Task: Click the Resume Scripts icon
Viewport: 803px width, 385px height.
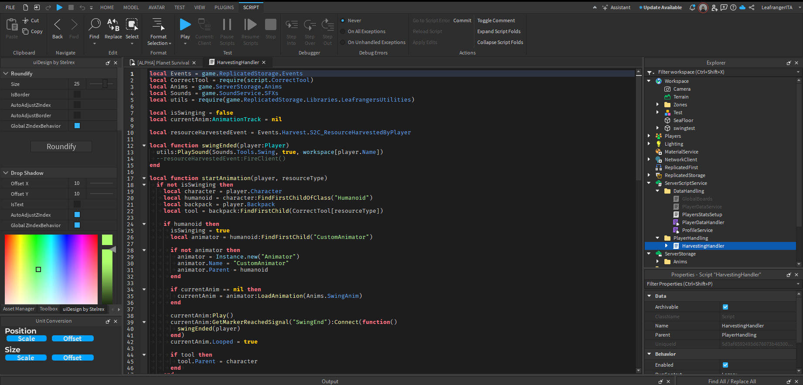Action: [250, 24]
